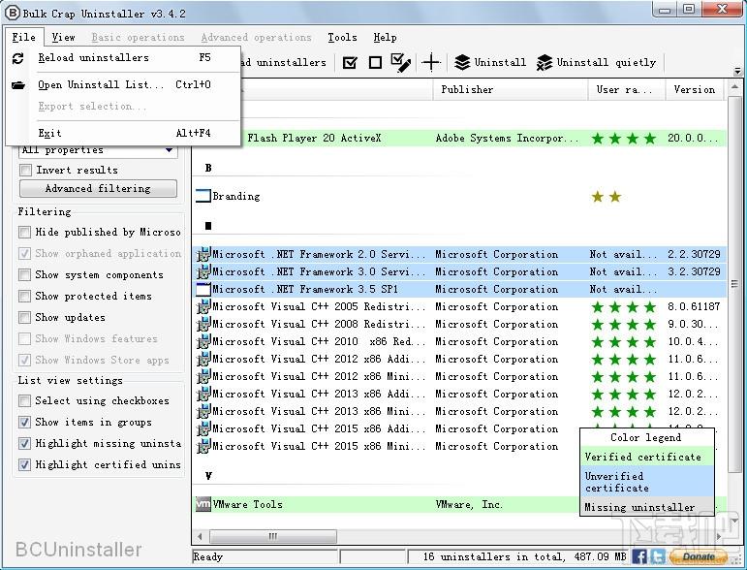This screenshot has width=747, height=570.
Task: Click the .NET Framework 2.0 installer icon
Action: [203, 254]
